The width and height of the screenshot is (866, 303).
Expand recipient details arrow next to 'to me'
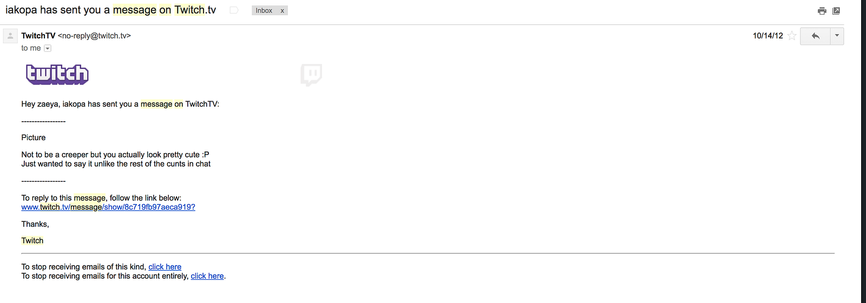click(48, 48)
